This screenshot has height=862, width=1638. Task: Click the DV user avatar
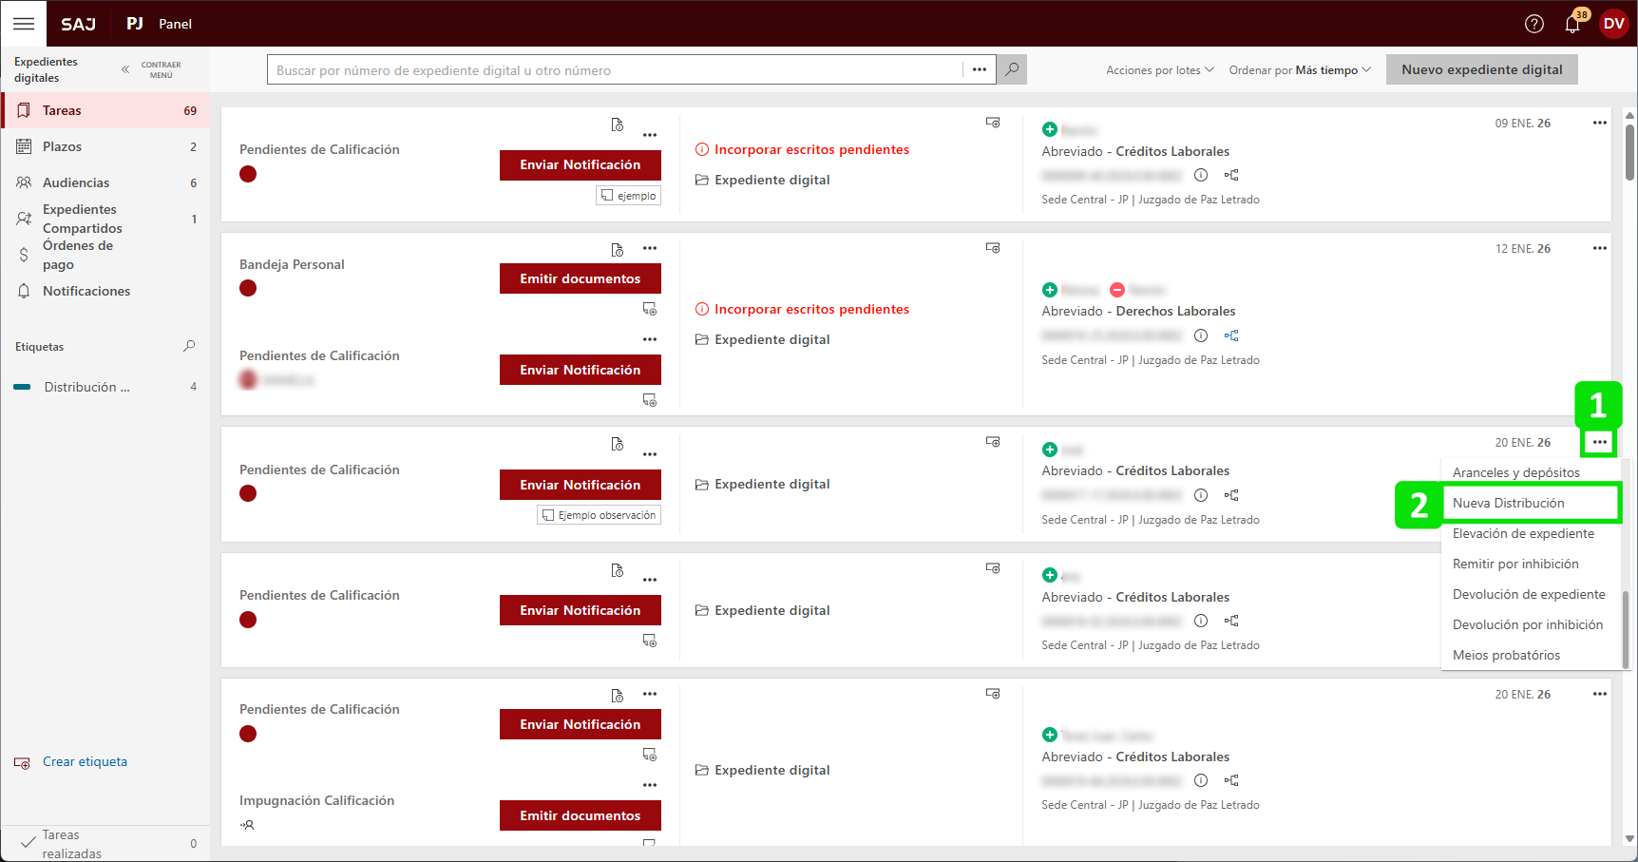coord(1613,24)
